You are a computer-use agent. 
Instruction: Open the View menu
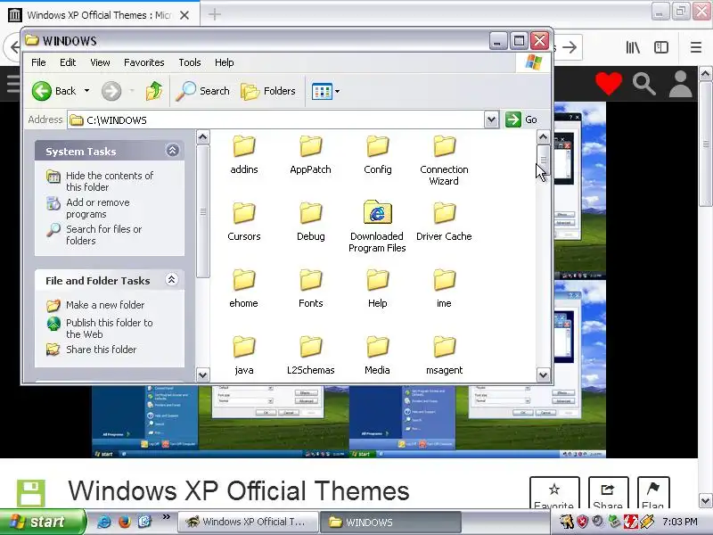(100, 62)
